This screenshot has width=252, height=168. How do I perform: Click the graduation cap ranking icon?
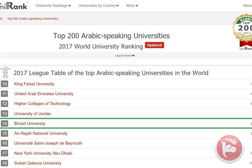coord(5,73)
